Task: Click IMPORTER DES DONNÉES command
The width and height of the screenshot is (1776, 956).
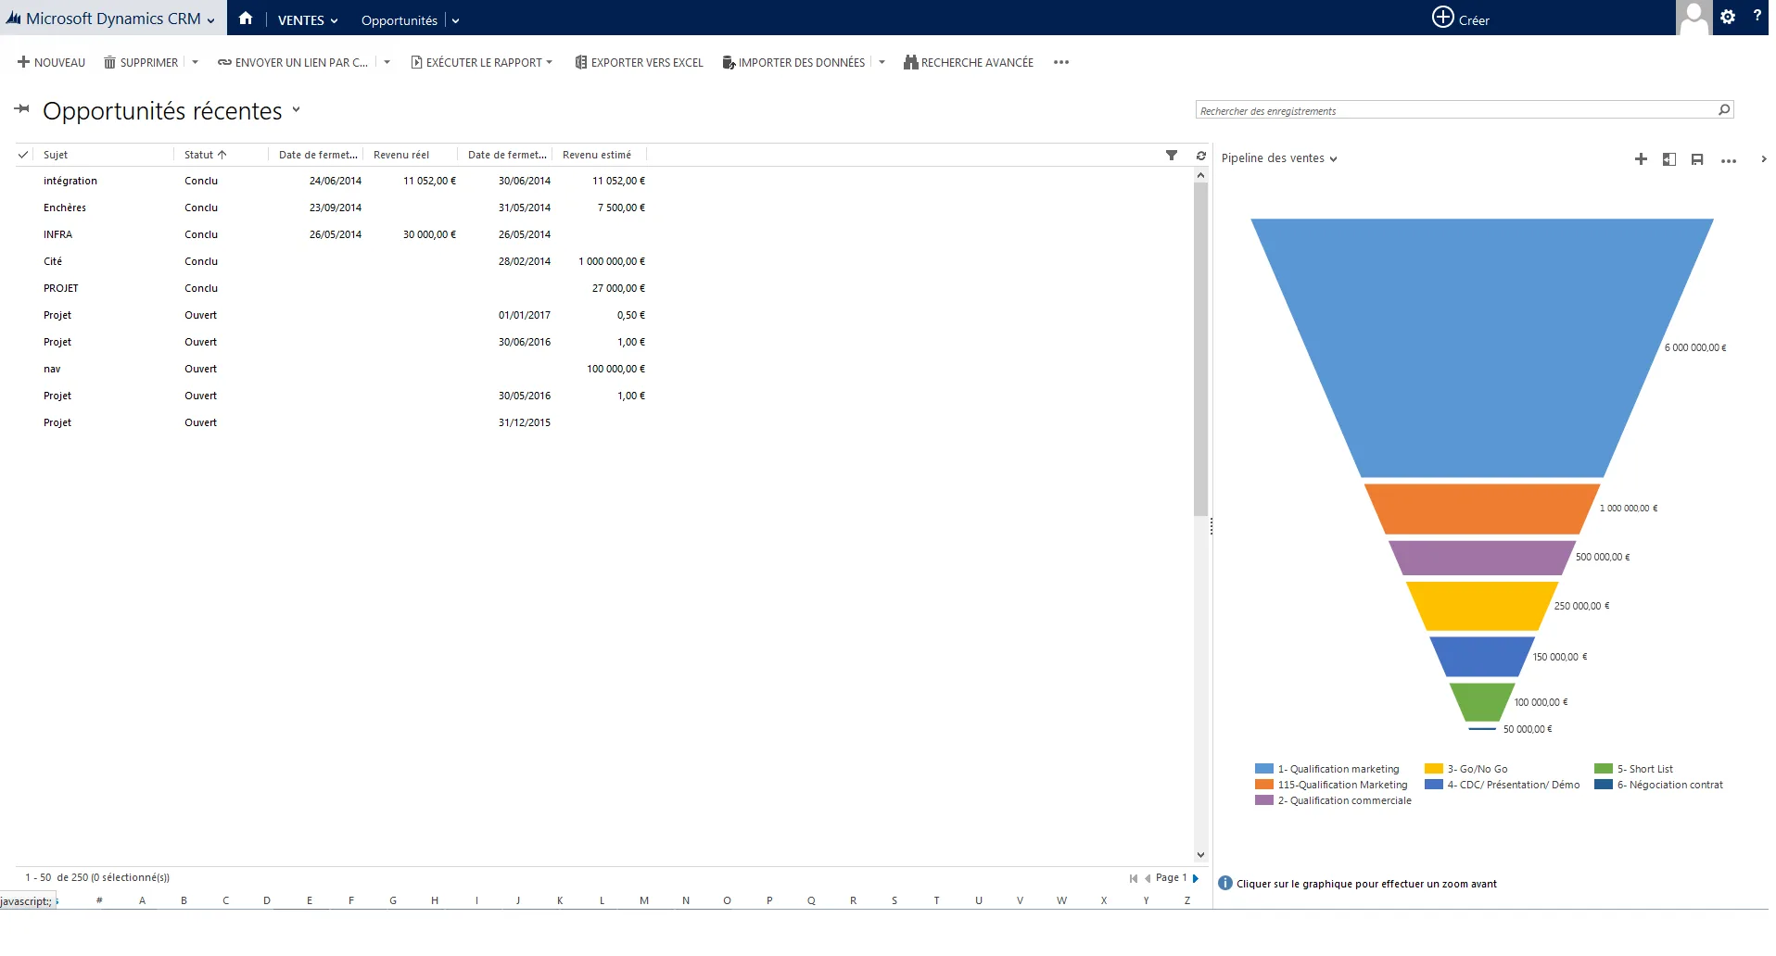Action: [x=793, y=62]
